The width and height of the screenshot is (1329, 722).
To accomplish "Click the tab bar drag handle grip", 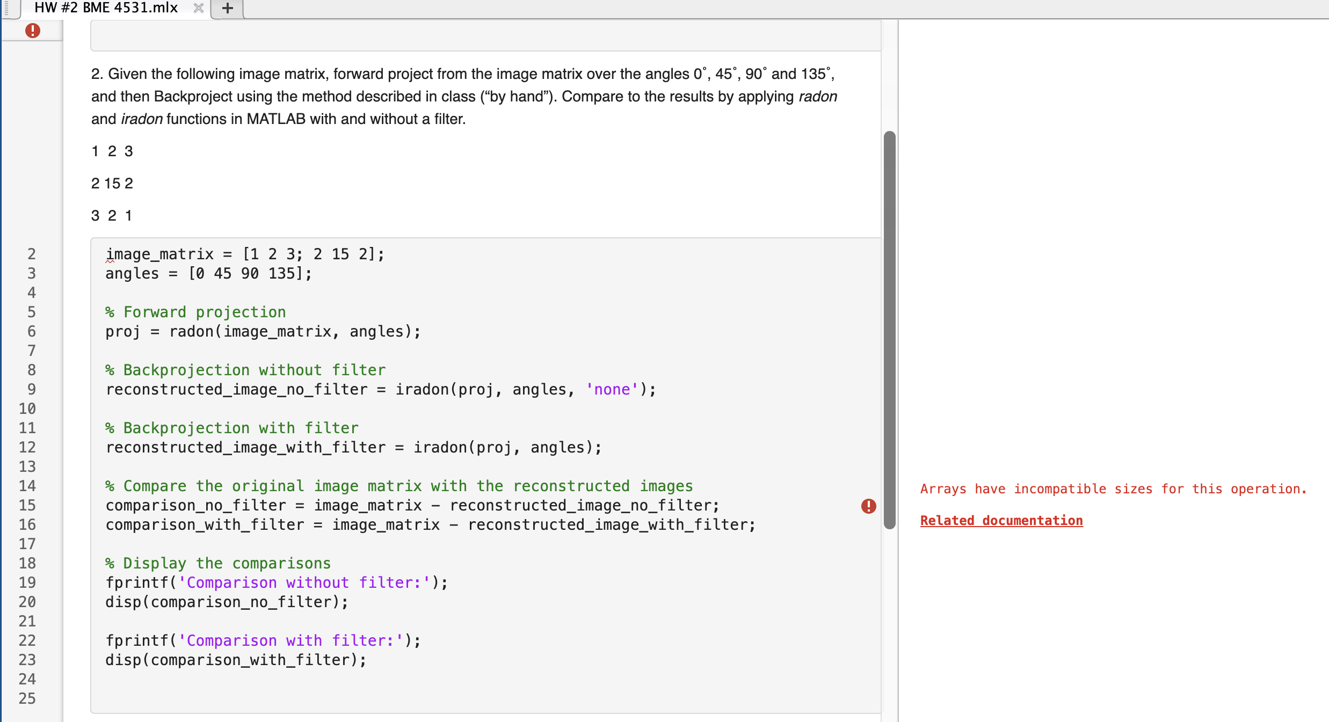I will click(7, 8).
